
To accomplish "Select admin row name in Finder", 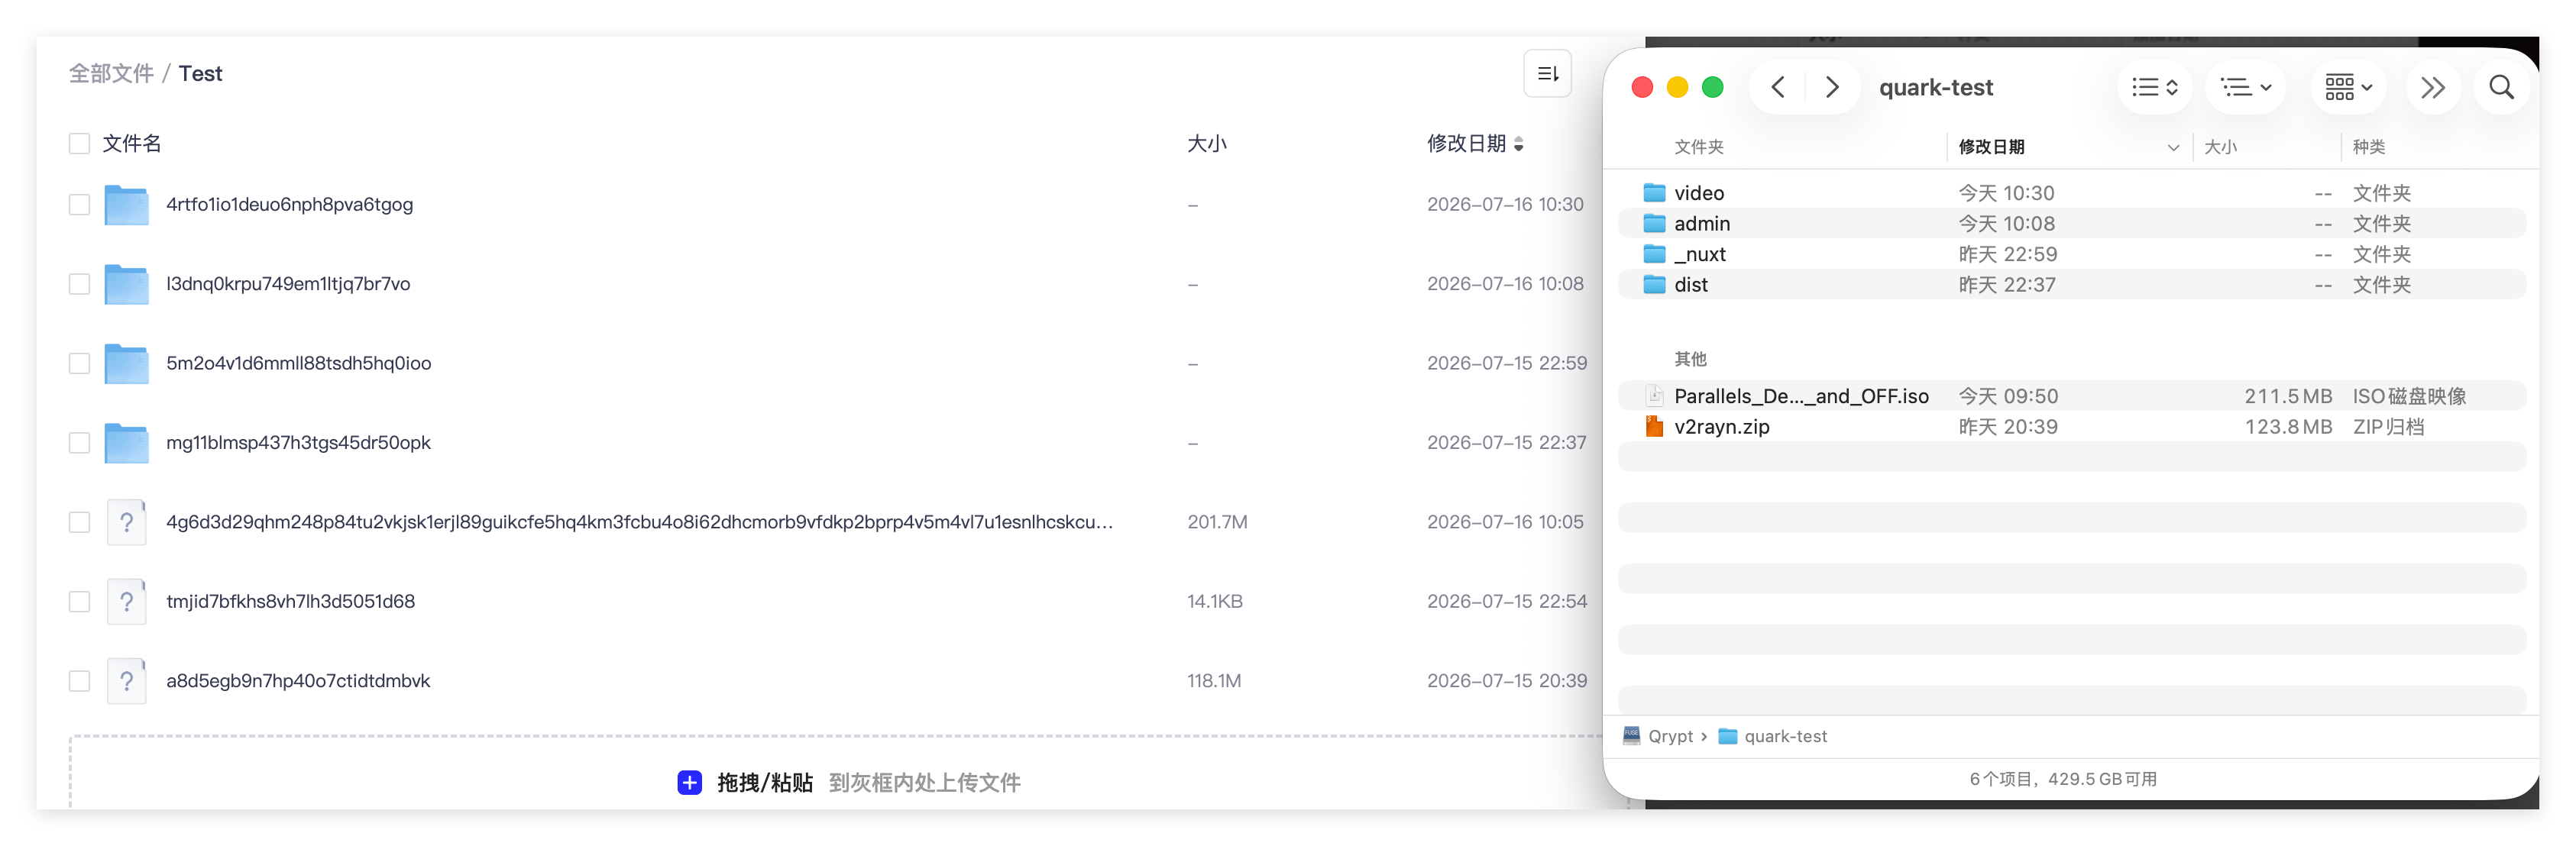I will click(1702, 224).
